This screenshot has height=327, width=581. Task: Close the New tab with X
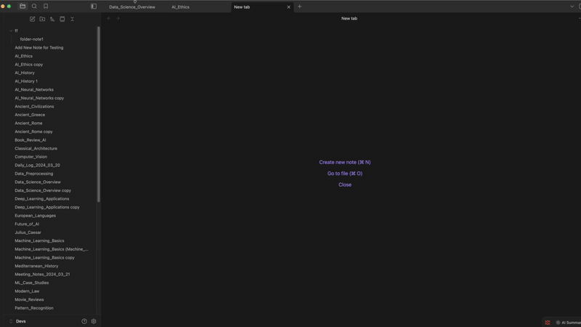tap(288, 7)
